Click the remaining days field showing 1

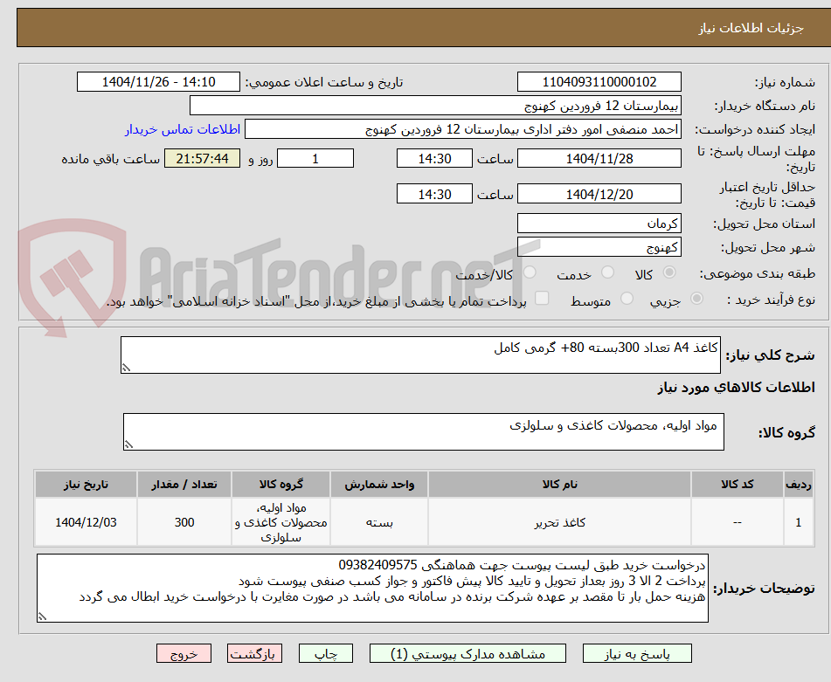pos(315,158)
